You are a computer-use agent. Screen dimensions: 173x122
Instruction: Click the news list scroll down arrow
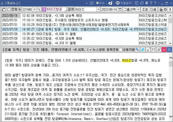point(170,43)
